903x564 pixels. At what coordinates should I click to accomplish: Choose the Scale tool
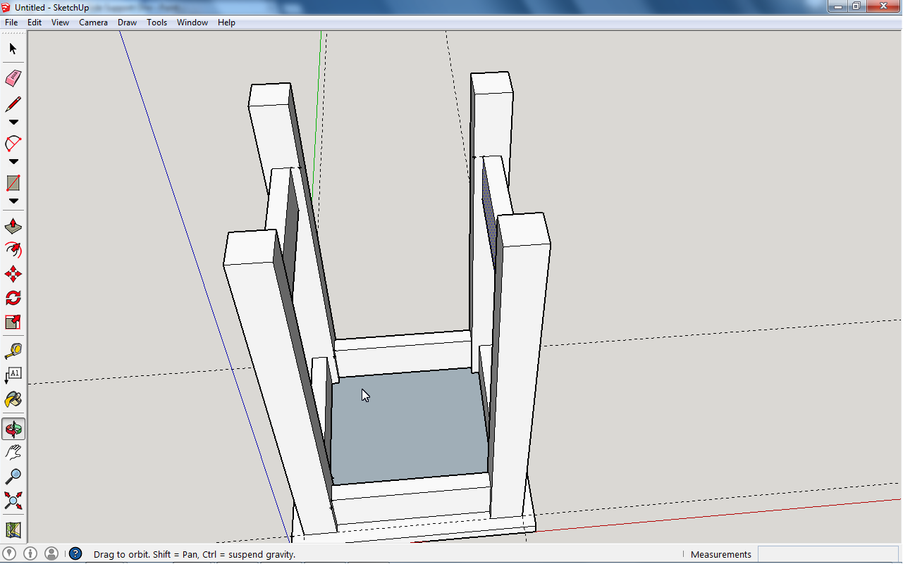[13, 322]
